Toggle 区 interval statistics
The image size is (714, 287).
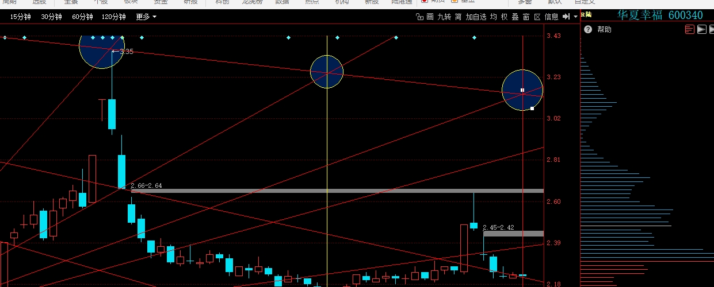point(537,17)
